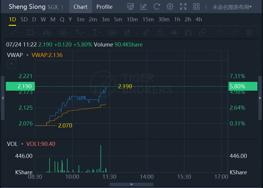Switch to the Chart tab
This screenshot has height=188, width=263.
click(x=81, y=7)
